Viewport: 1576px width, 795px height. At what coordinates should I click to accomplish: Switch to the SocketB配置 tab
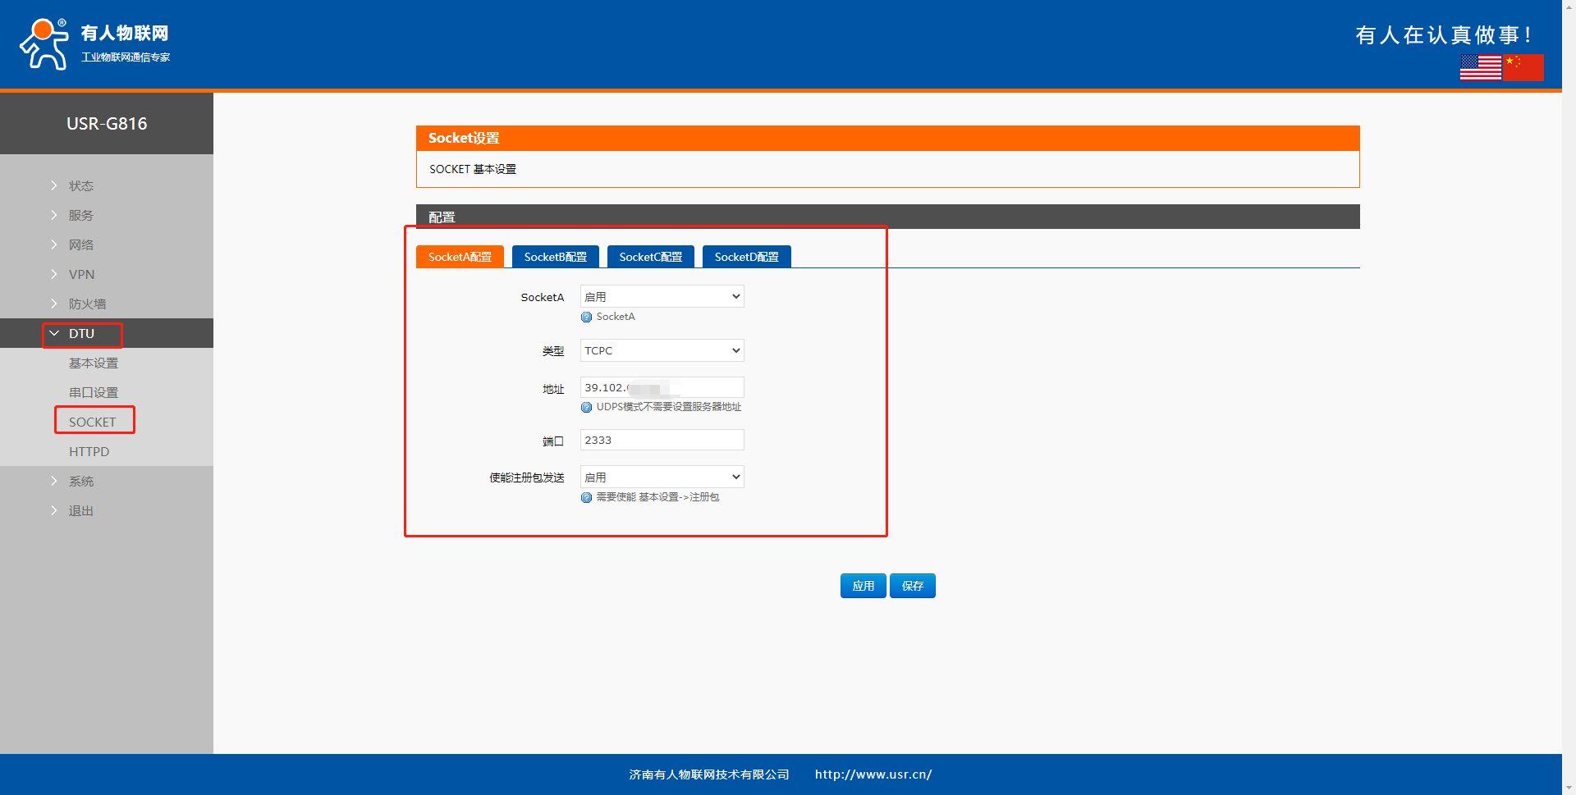click(x=555, y=257)
